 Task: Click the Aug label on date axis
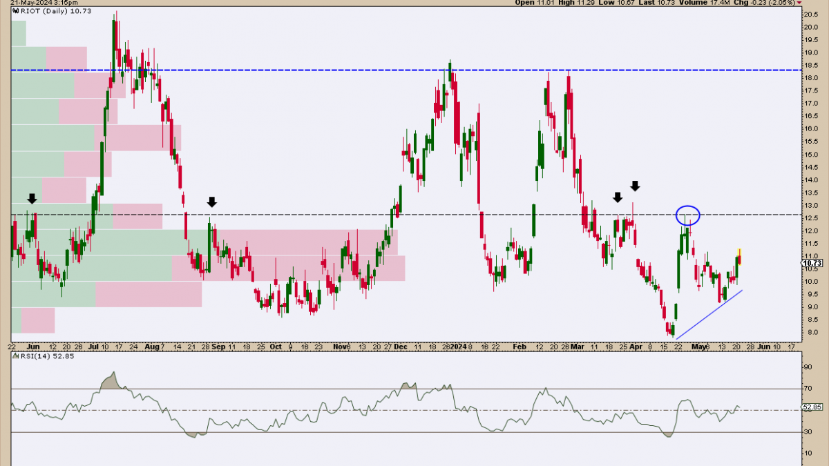[x=153, y=346]
